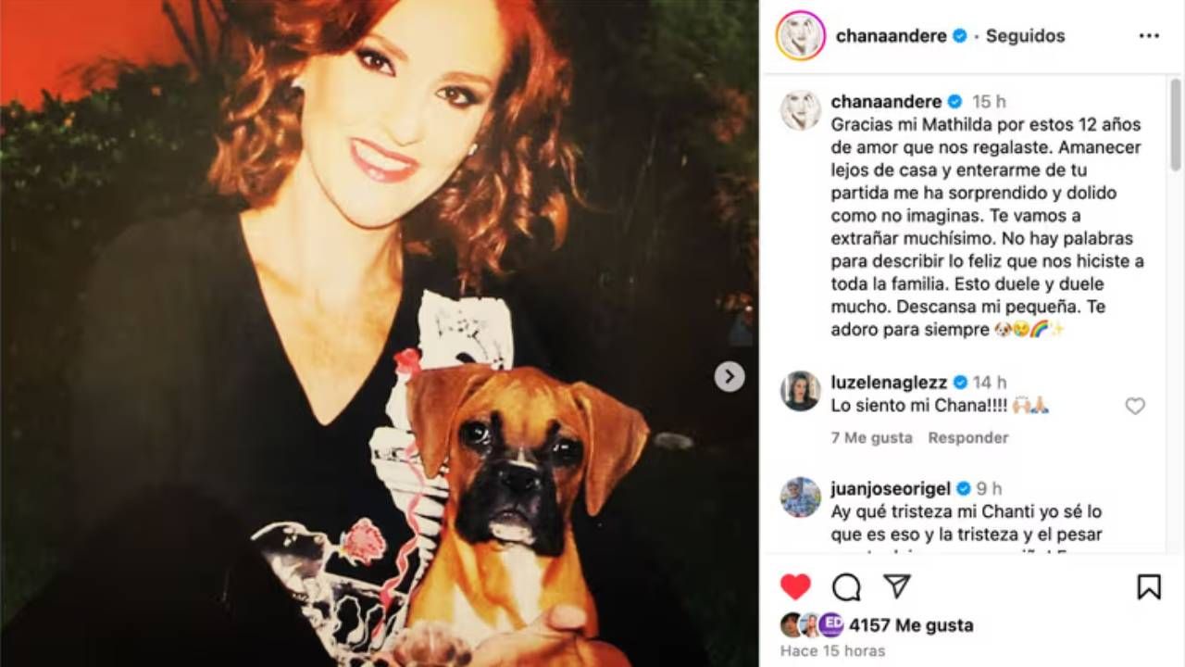Click Seguidos following button
This screenshot has height=667, width=1185.
click(x=1025, y=36)
